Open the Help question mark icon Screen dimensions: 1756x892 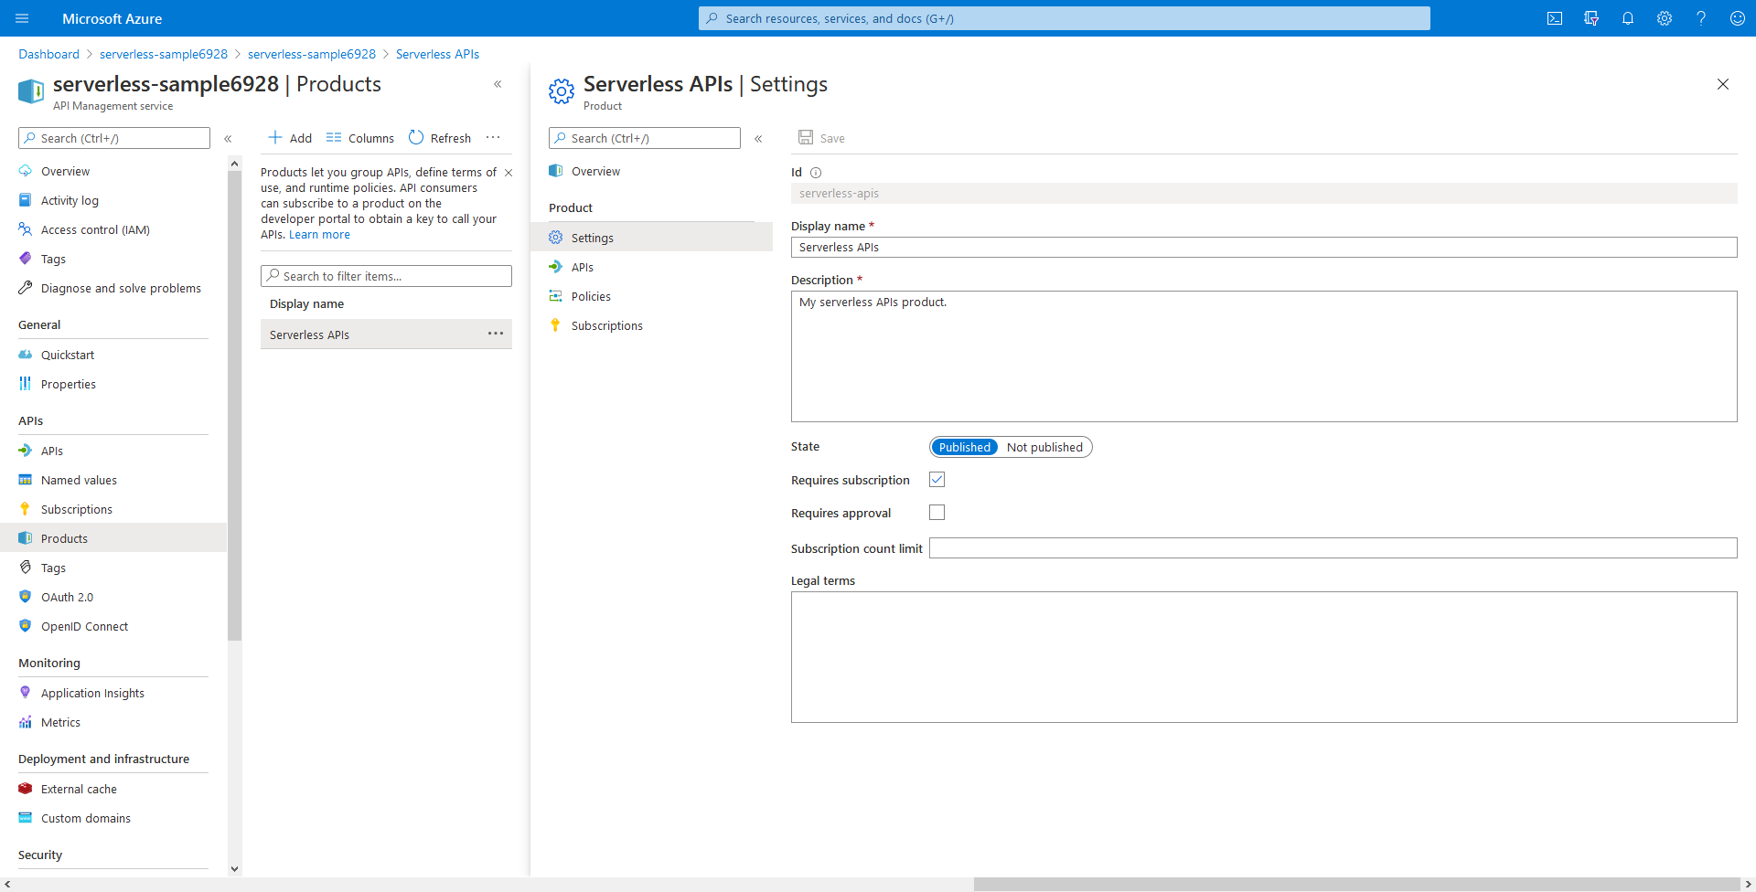(1701, 18)
